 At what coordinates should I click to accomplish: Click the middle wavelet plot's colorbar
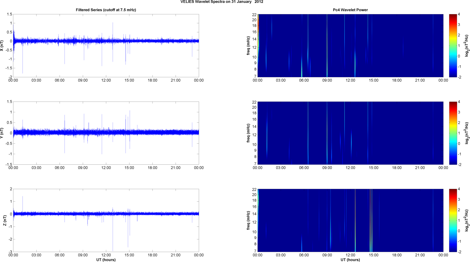tap(453, 133)
